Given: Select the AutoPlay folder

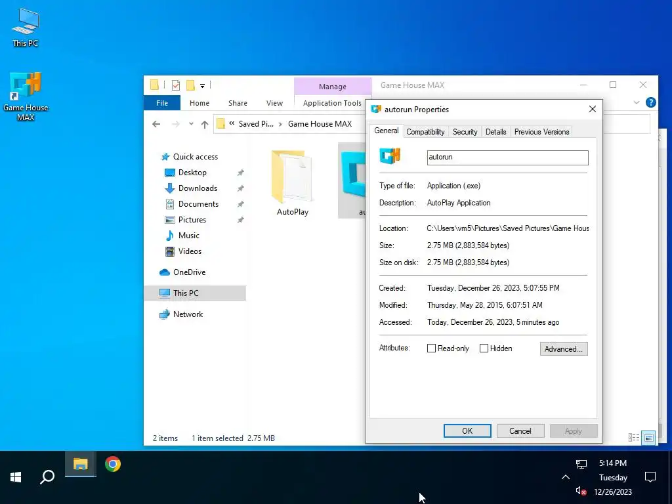Looking at the screenshot, I should click(x=292, y=182).
